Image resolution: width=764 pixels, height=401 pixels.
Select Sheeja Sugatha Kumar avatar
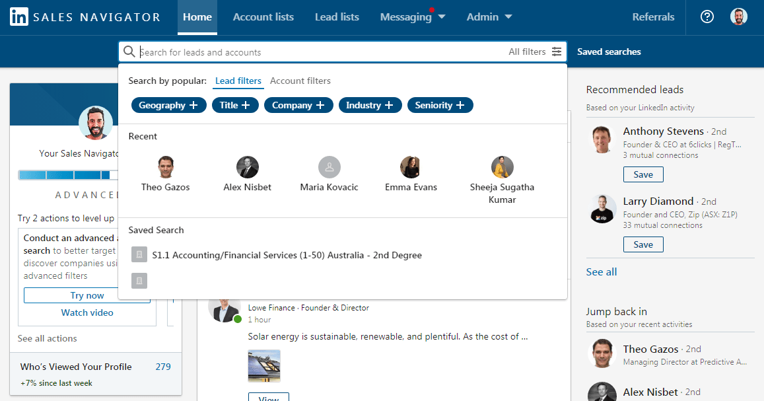tap(503, 167)
